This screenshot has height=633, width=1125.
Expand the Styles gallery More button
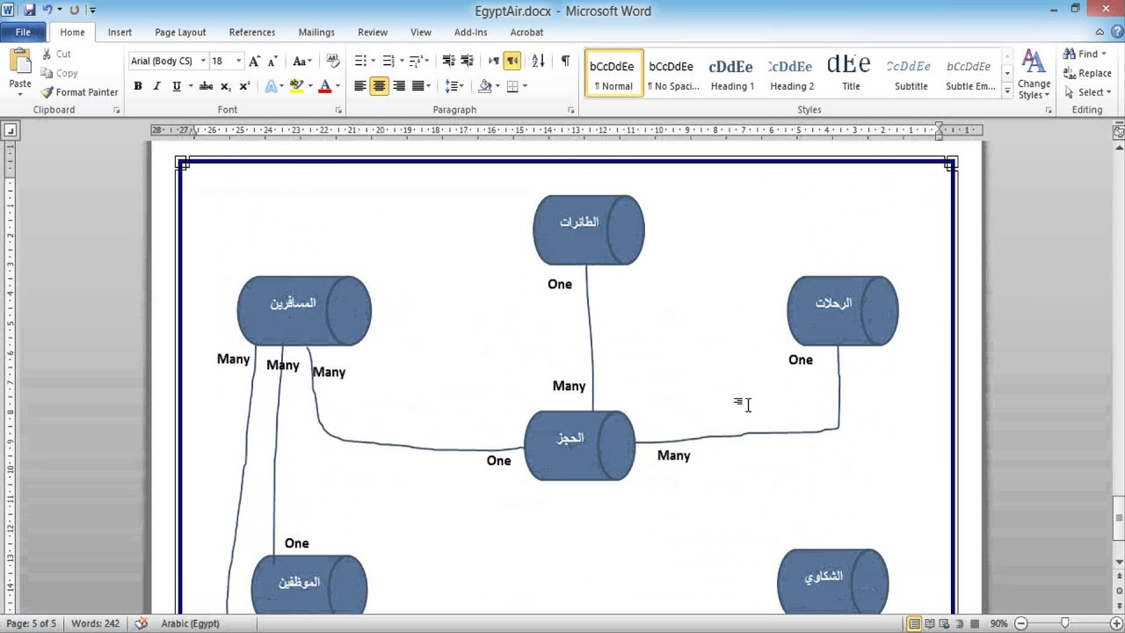click(1007, 91)
